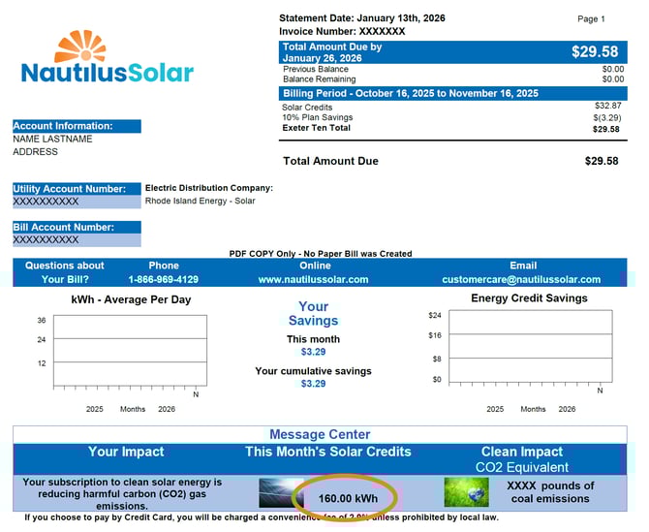649x532 pixels.
Task: Click the Exeter Ten Total label
Action: (316, 128)
